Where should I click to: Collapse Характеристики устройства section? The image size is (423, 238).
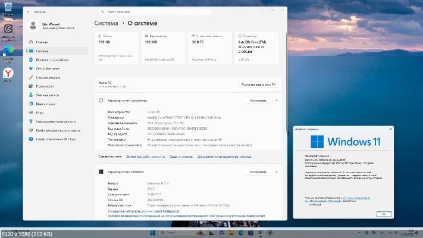277,101
